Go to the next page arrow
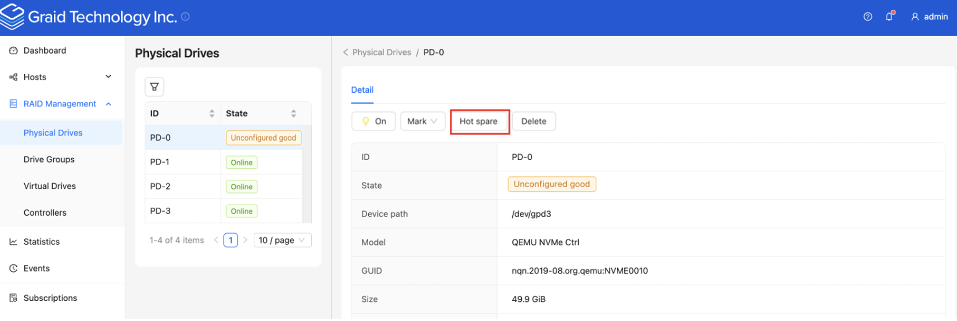 (x=245, y=240)
